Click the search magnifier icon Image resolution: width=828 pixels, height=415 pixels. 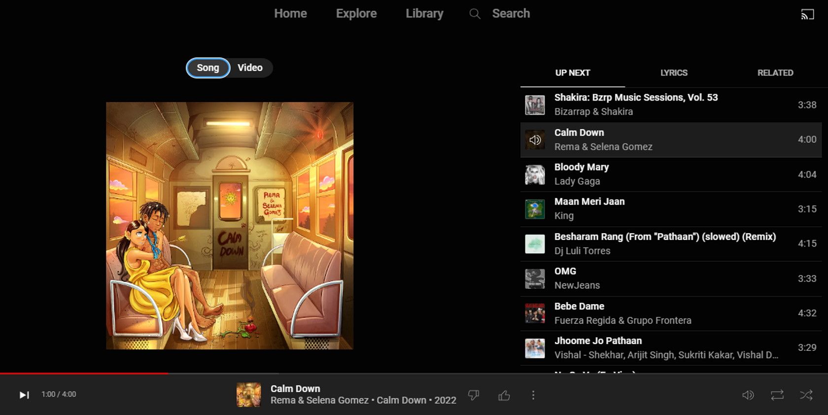[x=475, y=14]
